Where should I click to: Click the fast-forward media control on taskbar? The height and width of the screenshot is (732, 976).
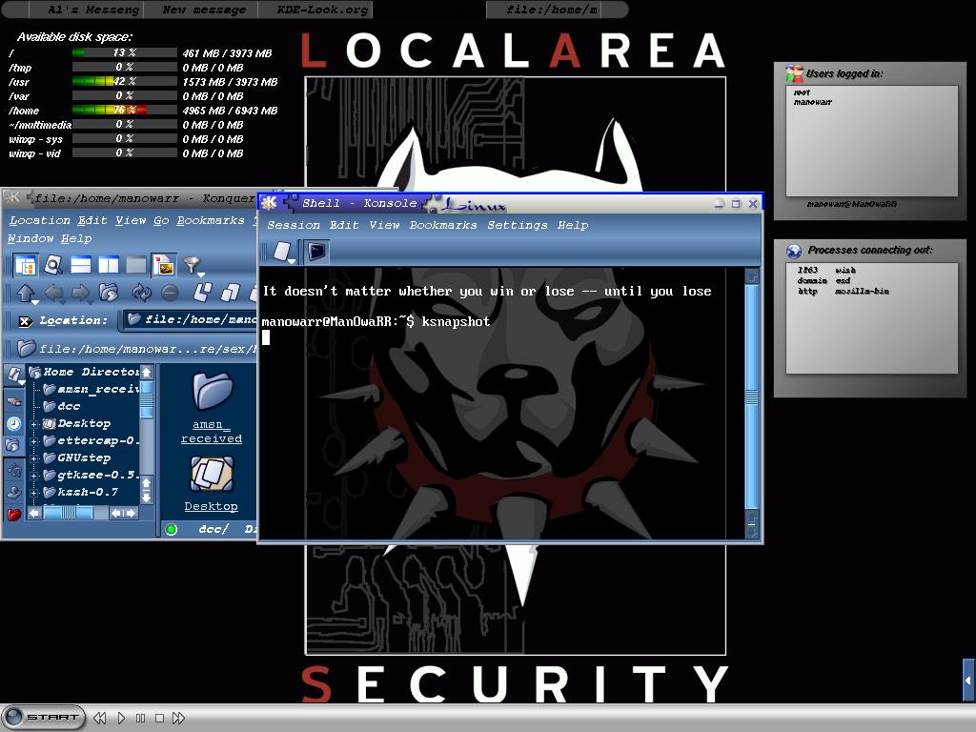click(178, 719)
